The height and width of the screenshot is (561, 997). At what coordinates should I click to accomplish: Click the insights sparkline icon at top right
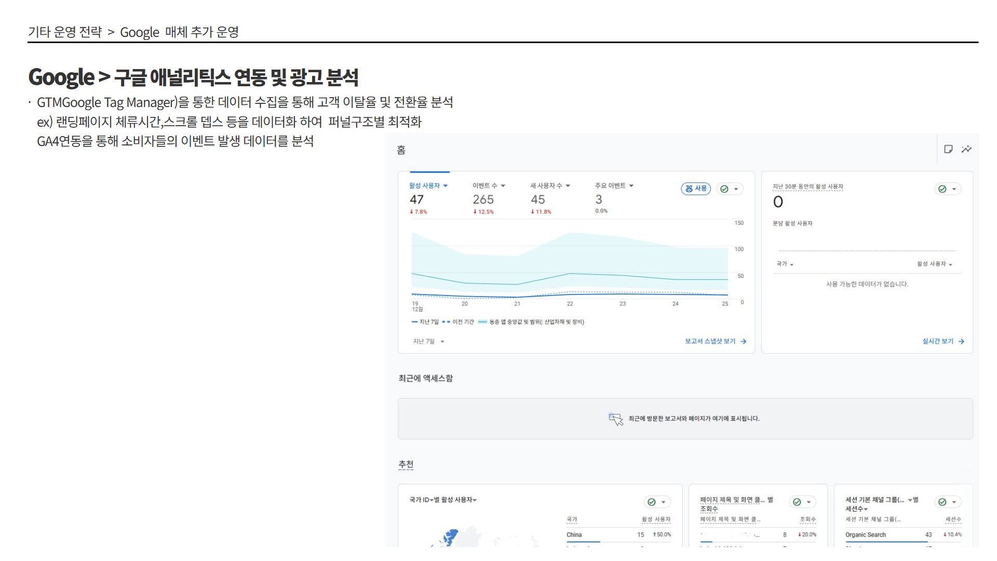pos(966,149)
